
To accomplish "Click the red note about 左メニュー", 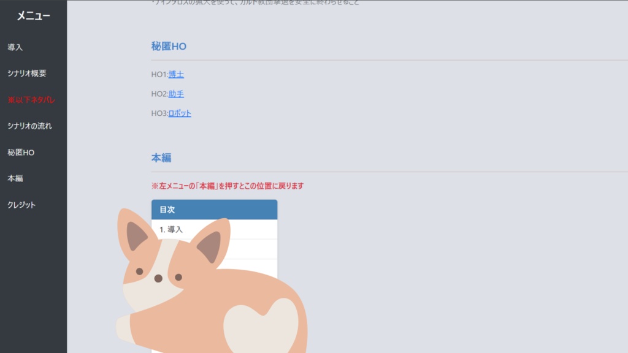I will click(x=228, y=186).
